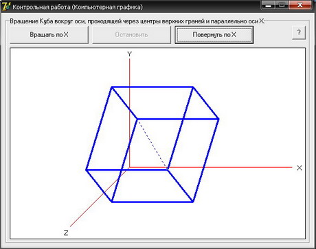Minimize the Контрольная работа window
Screen dimensions: 316x249
[x=269, y=5]
